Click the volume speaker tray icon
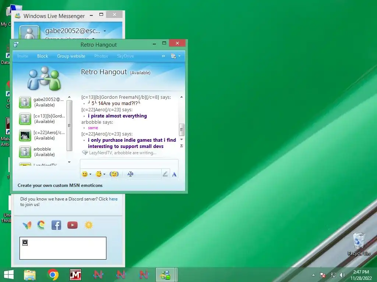Screen dimensions: 377x282 (342, 275)
